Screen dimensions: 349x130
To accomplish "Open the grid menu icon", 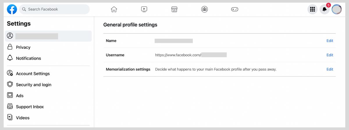I will pyautogui.click(x=312, y=10).
